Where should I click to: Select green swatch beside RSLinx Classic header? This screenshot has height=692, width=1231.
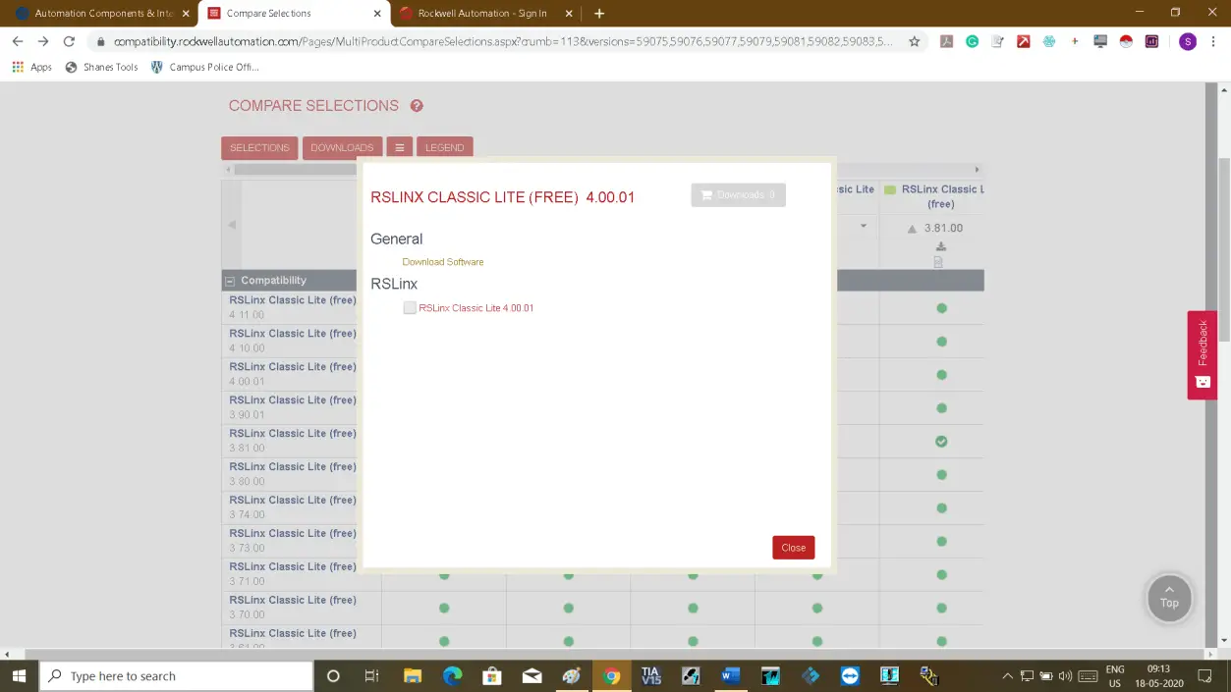(x=890, y=189)
